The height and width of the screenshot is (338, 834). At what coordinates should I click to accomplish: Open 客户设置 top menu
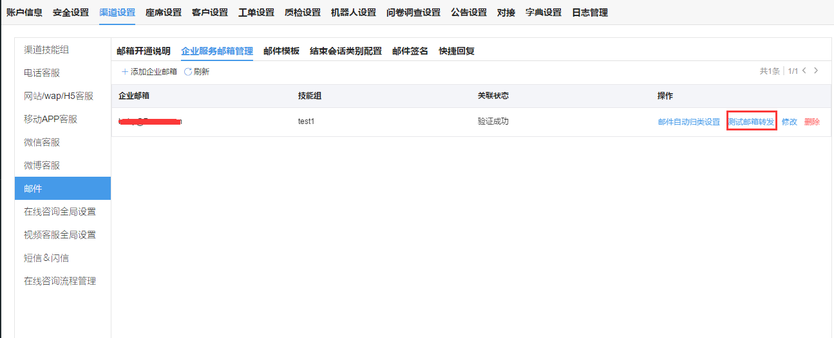point(210,12)
